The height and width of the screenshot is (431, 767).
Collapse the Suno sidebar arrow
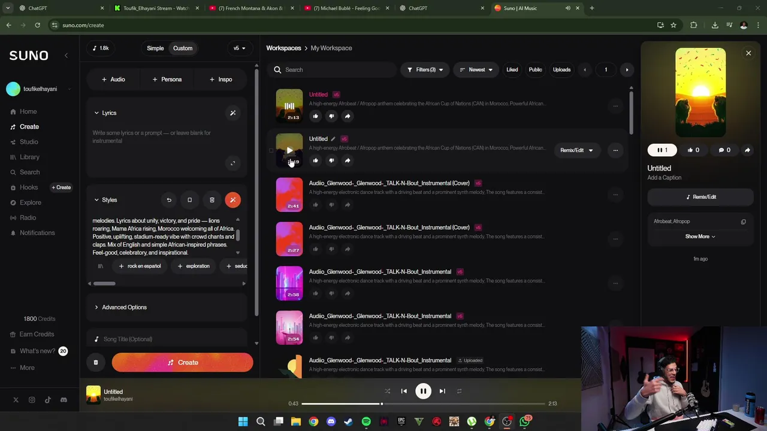[67, 55]
